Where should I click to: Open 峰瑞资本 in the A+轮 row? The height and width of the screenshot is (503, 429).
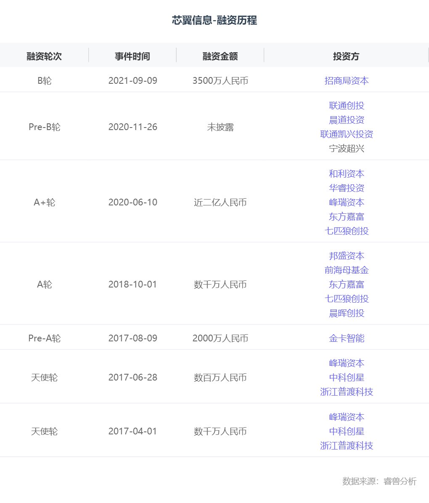coord(346,202)
